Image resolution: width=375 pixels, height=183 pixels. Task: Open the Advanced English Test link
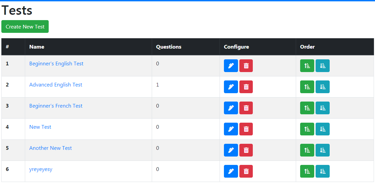56,85
